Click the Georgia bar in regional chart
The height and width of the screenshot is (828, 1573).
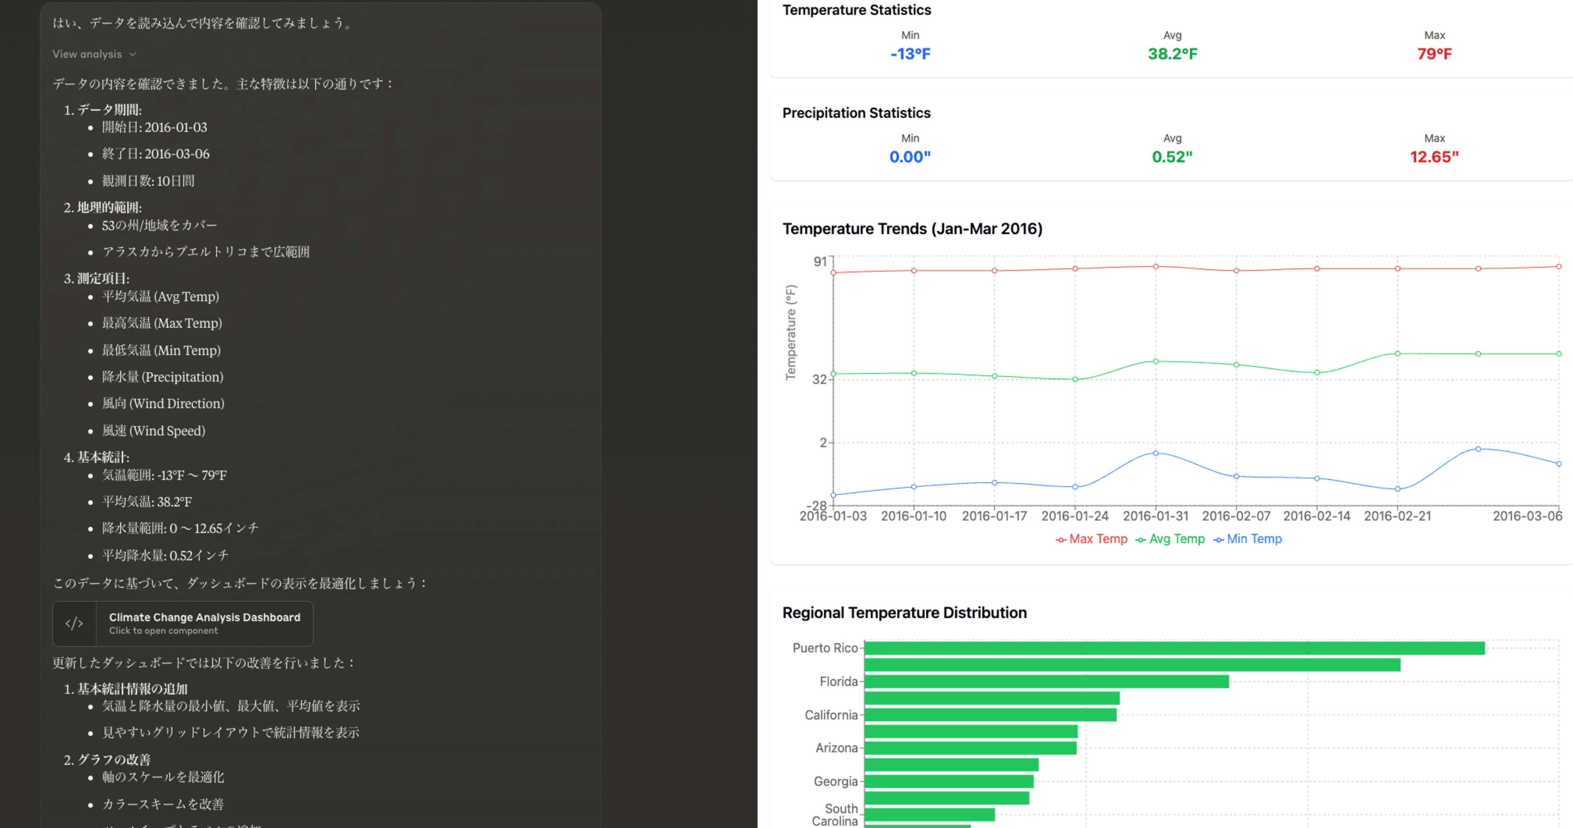948,782
